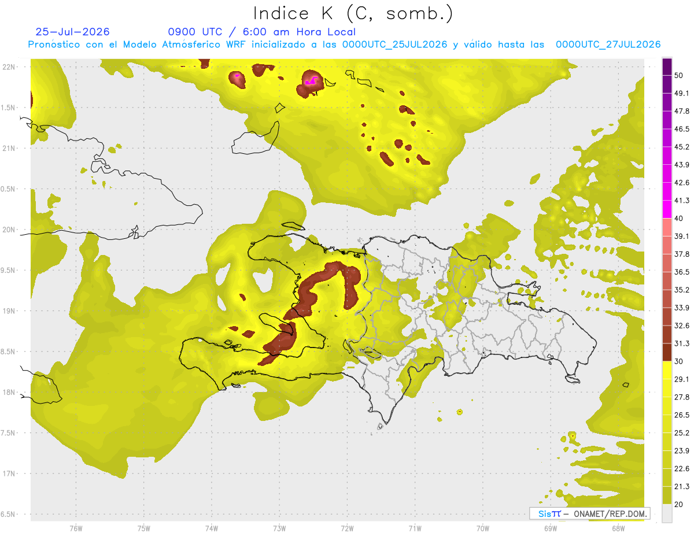Viewport: 694px width, 536px height.
Task: Click the colorbar value '45.2'
Action: click(x=681, y=147)
